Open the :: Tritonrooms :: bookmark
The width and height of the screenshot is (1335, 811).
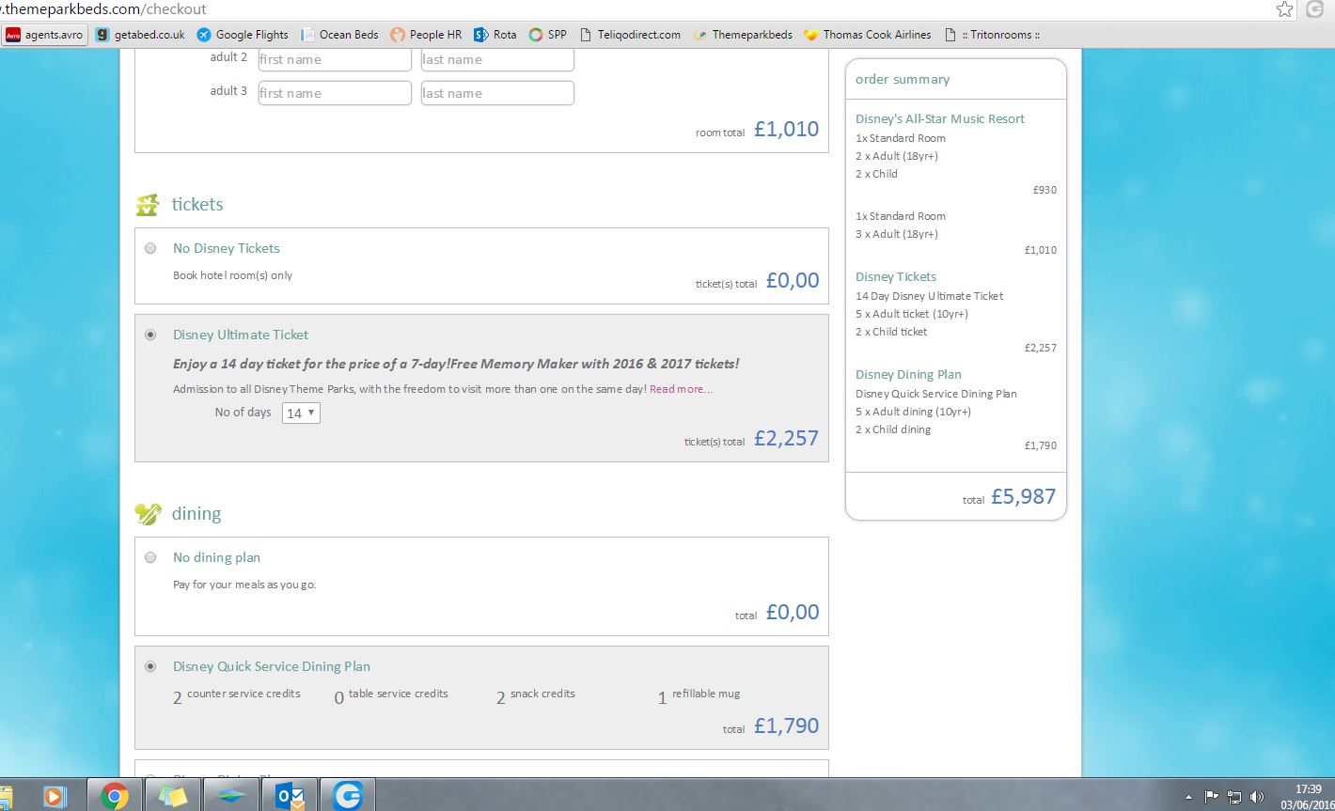[x=992, y=35]
